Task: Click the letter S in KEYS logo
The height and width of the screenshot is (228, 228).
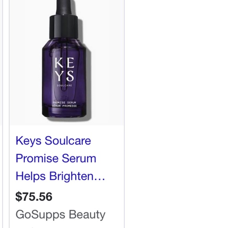Action: 69,76
